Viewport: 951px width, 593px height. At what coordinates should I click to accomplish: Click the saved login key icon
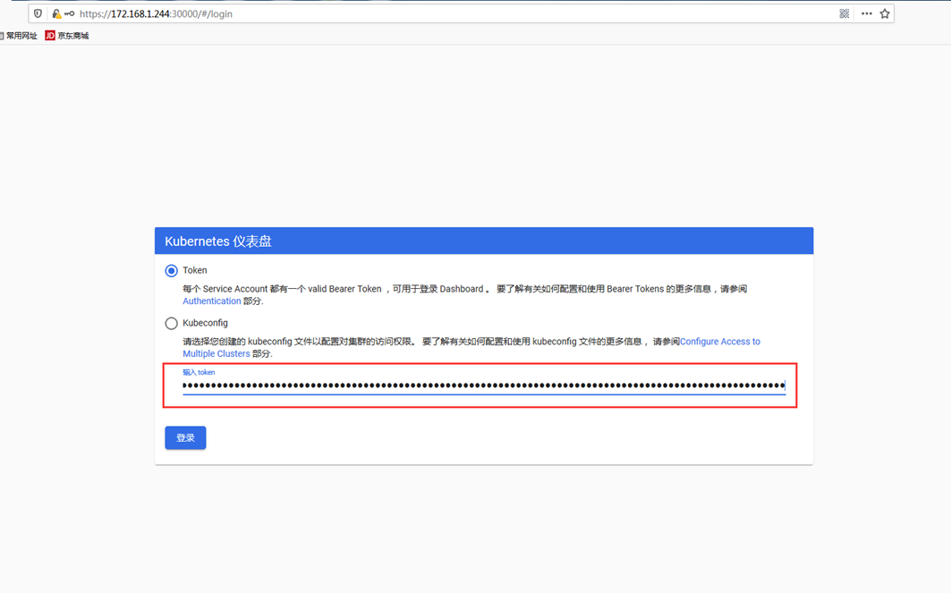69,13
